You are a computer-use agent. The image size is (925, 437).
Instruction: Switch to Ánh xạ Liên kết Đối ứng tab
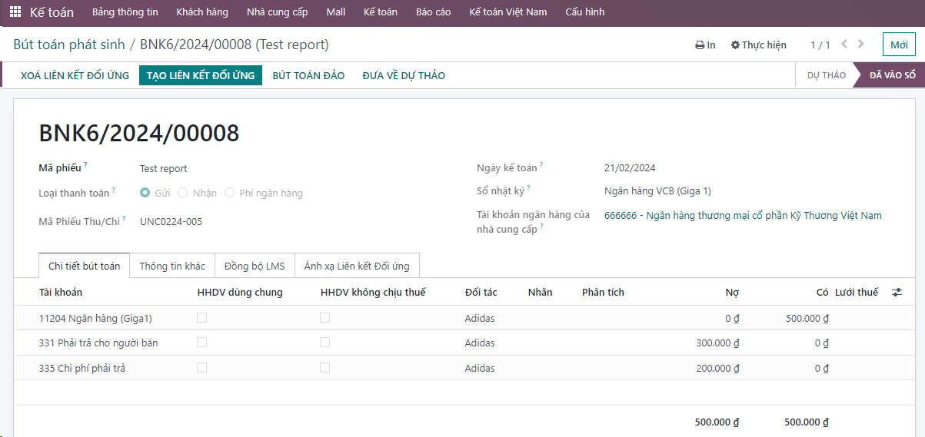357,266
